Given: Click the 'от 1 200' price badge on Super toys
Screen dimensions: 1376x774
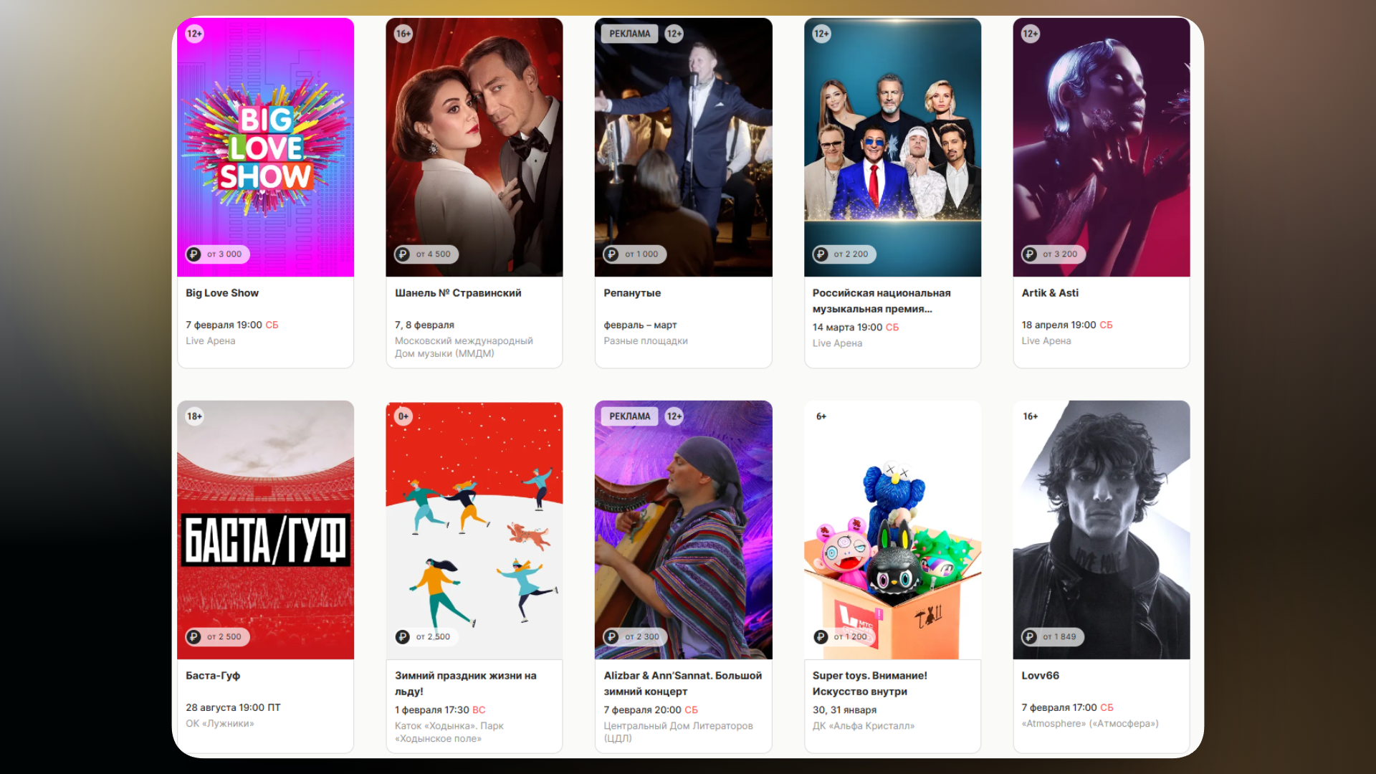Looking at the screenshot, I should (844, 637).
